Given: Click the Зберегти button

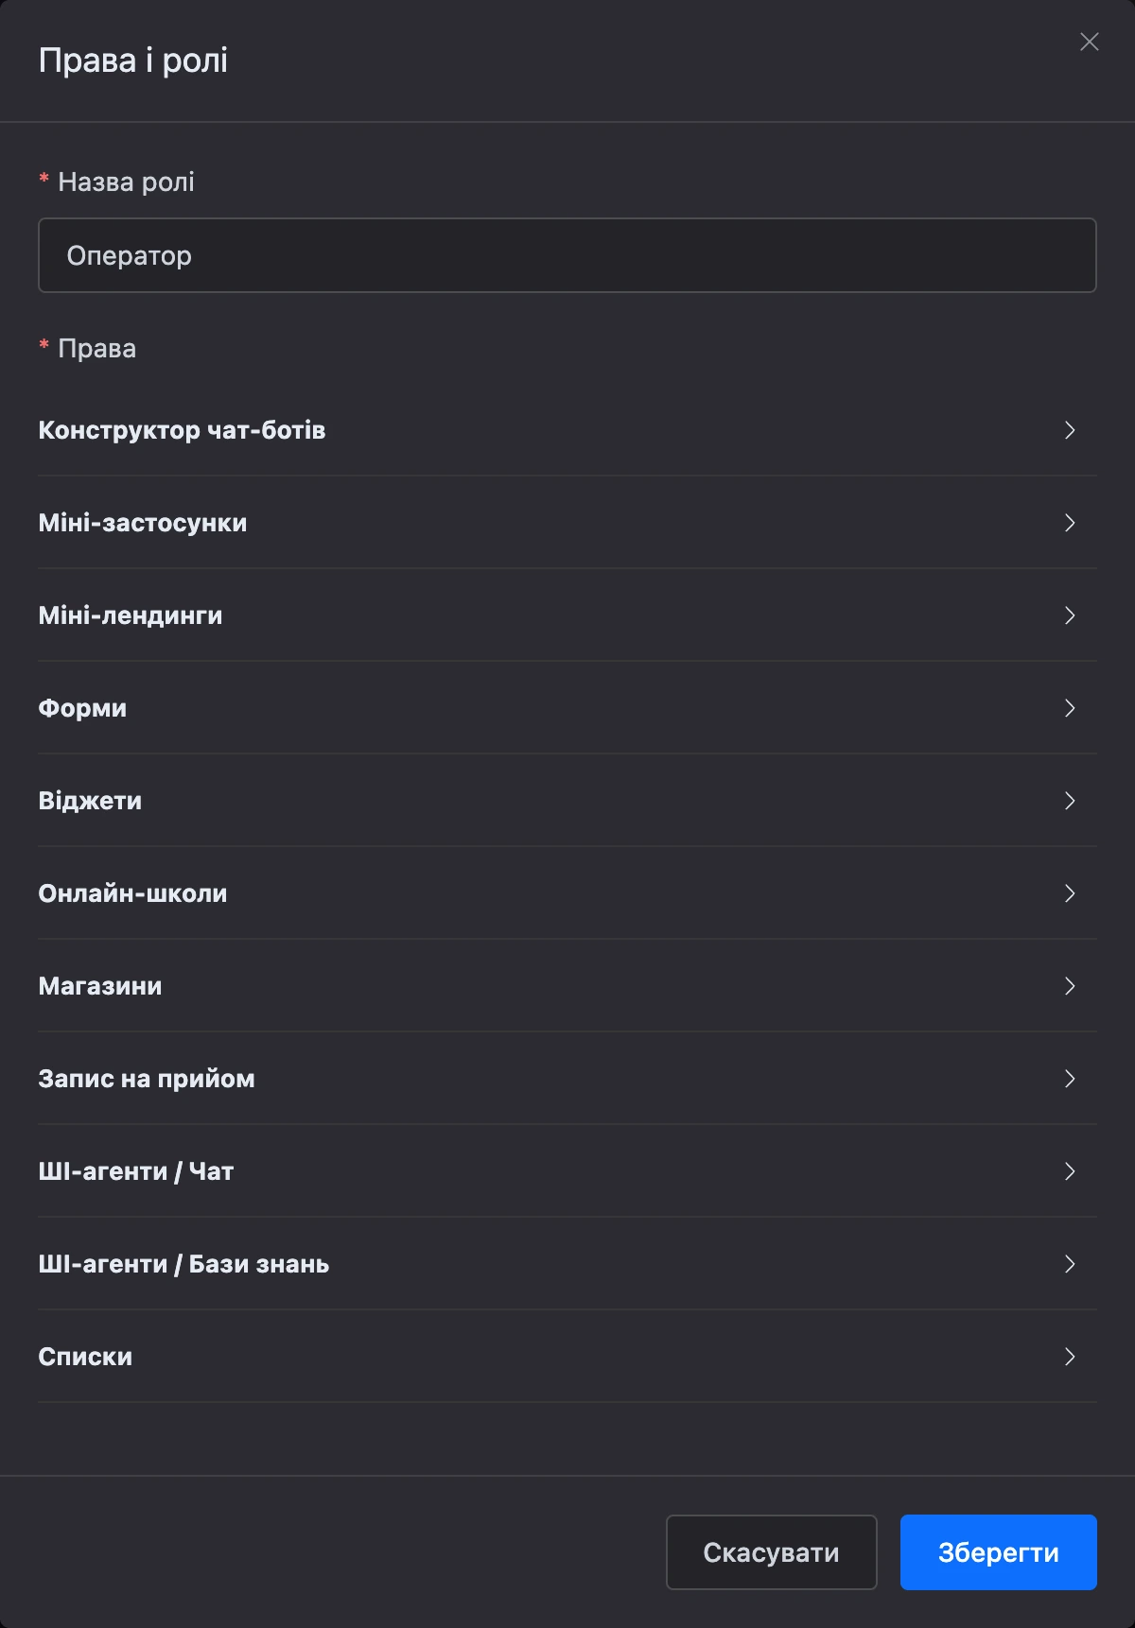Looking at the screenshot, I should [999, 1552].
